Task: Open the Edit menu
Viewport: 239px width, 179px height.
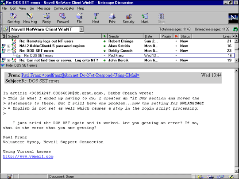Action: coord(13,8)
